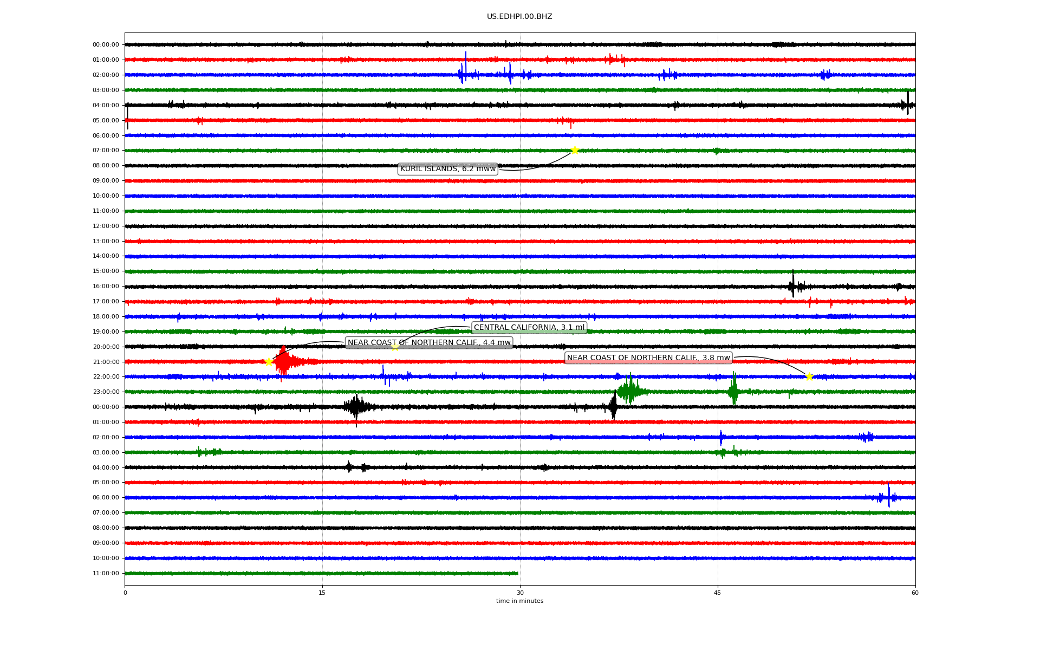This screenshot has width=1040, height=650.
Task: Click the 30 tick label on the x-axis
Action: click(520, 593)
